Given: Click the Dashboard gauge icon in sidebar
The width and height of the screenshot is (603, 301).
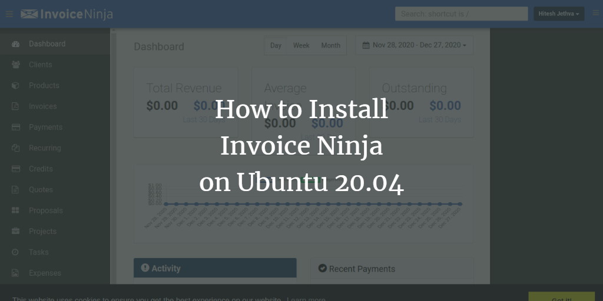Looking at the screenshot, I should coord(15,44).
